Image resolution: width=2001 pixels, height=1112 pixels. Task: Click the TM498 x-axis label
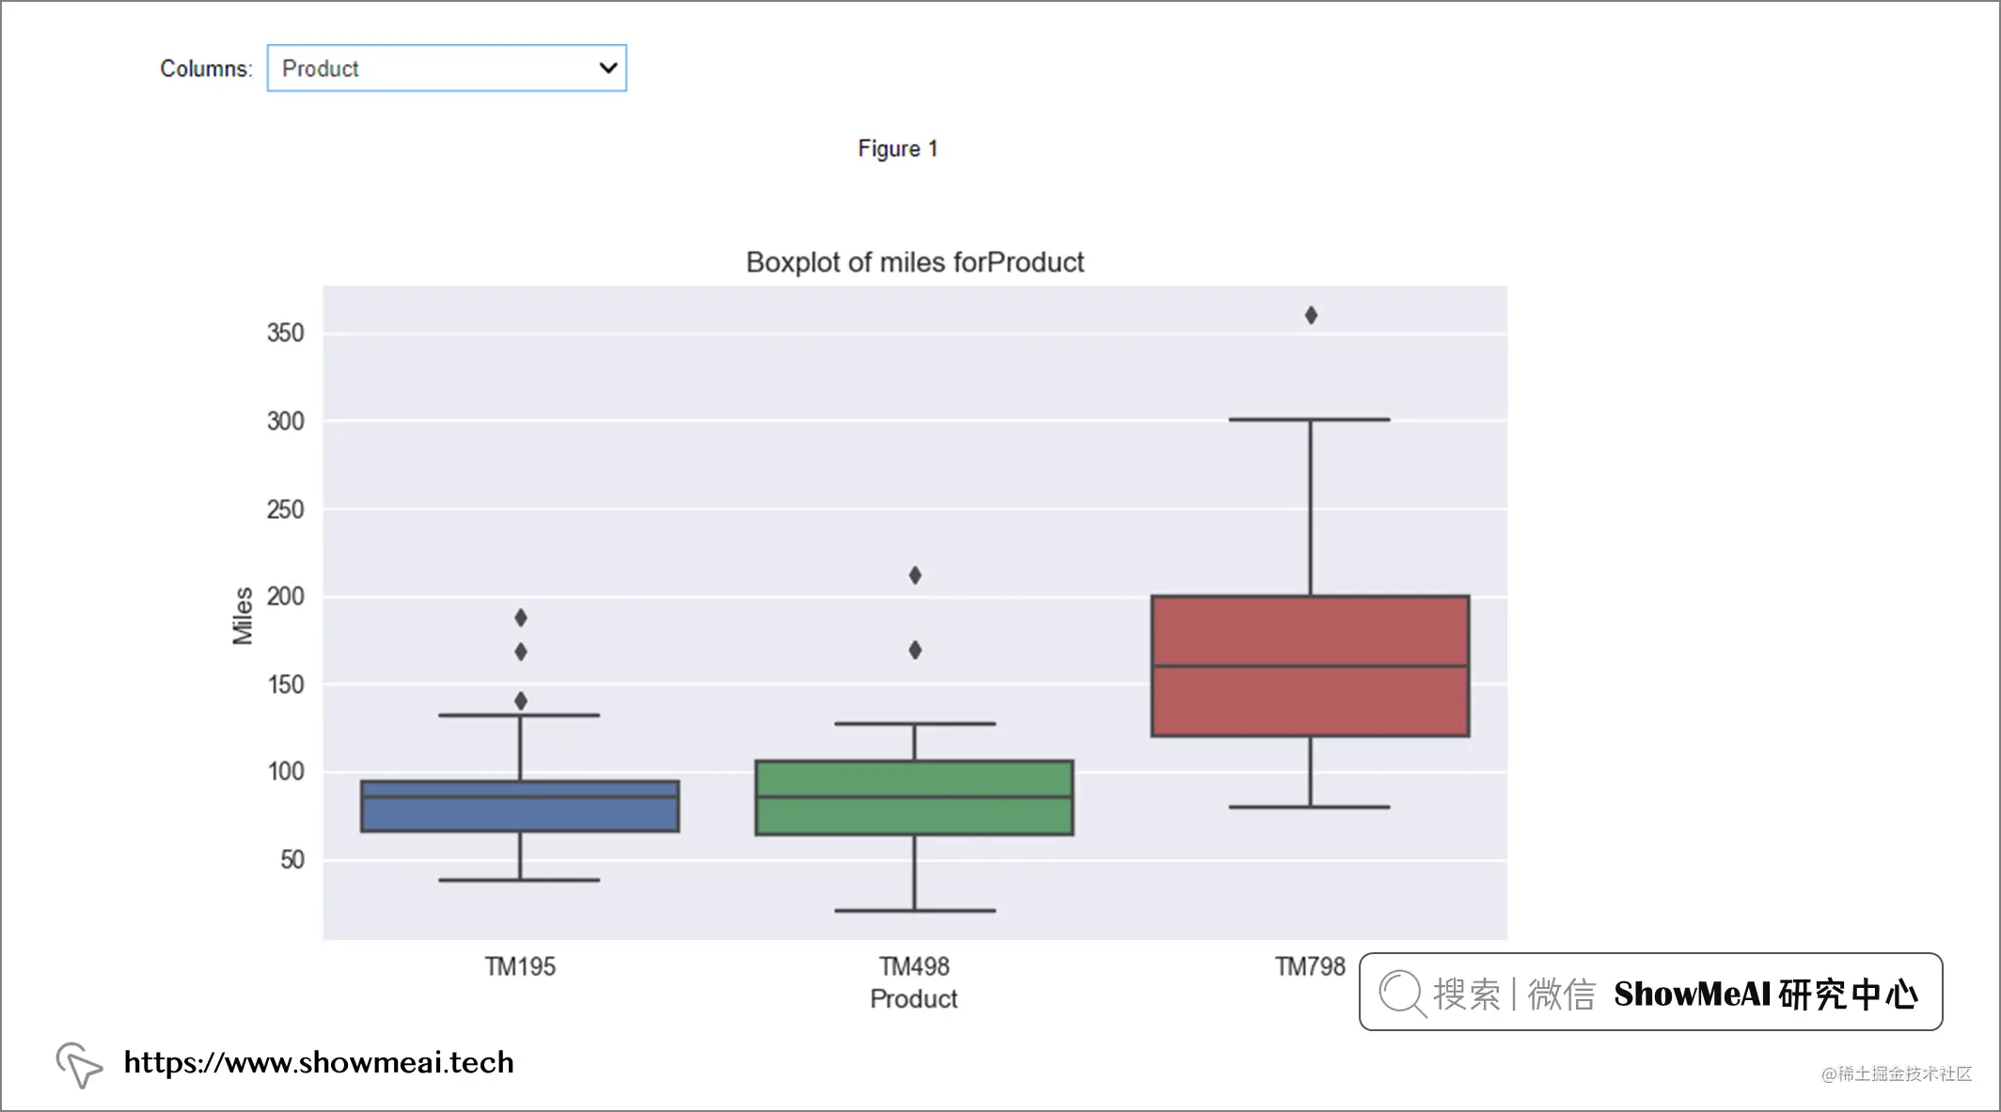[914, 966]
